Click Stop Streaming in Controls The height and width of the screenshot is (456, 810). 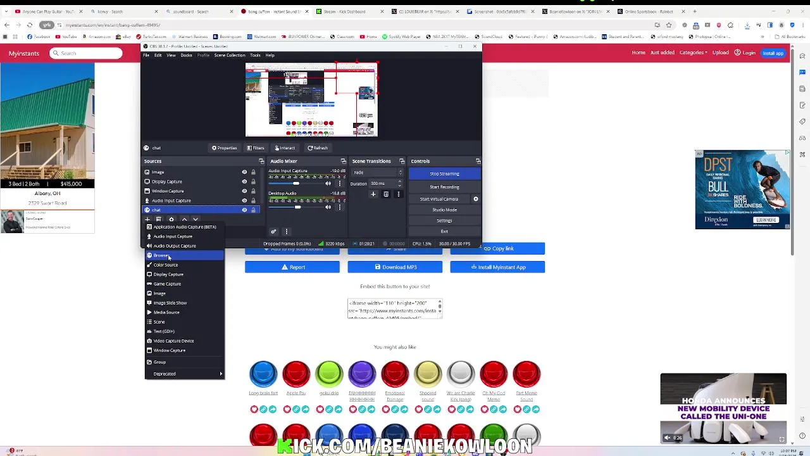pos(444,174)
